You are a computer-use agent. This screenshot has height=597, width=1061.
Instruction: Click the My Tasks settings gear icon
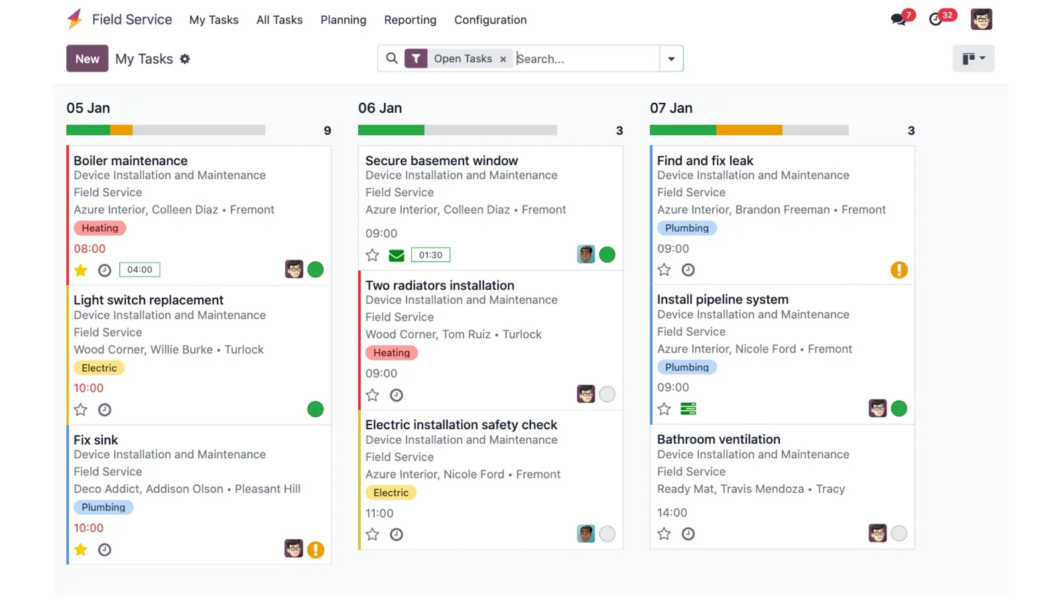pyautogui.click(x=185, y=59)
